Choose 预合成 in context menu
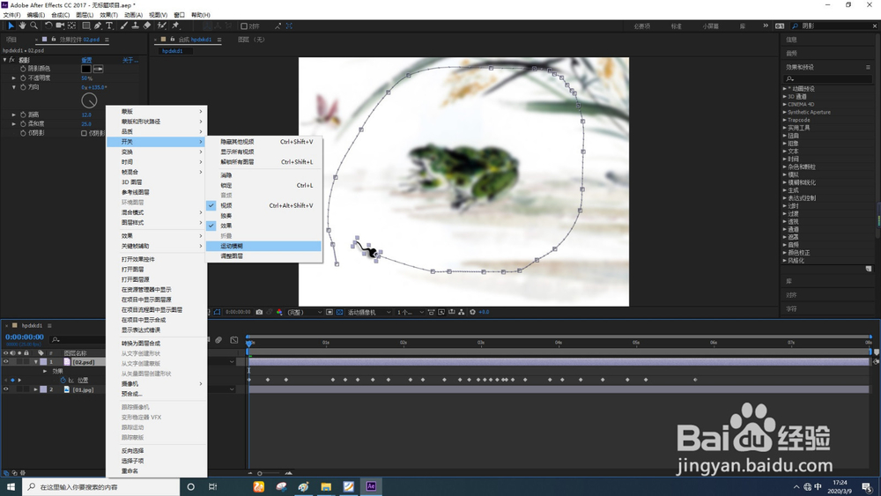Screen dimensions: 881x496 (x=157, y=394)
